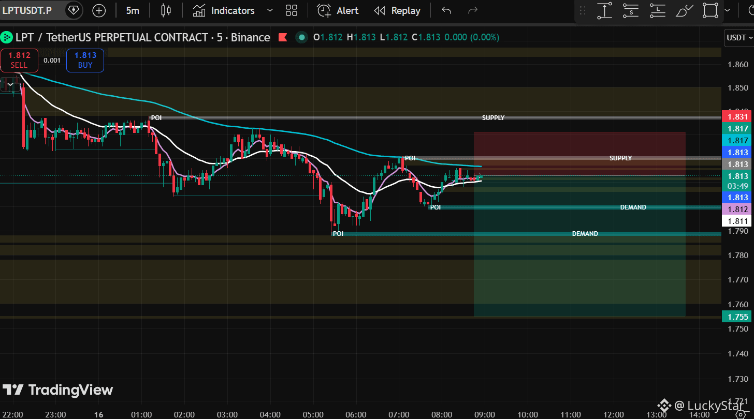Select the SUPPLY label on the 1.831 line

coord(493,118)
